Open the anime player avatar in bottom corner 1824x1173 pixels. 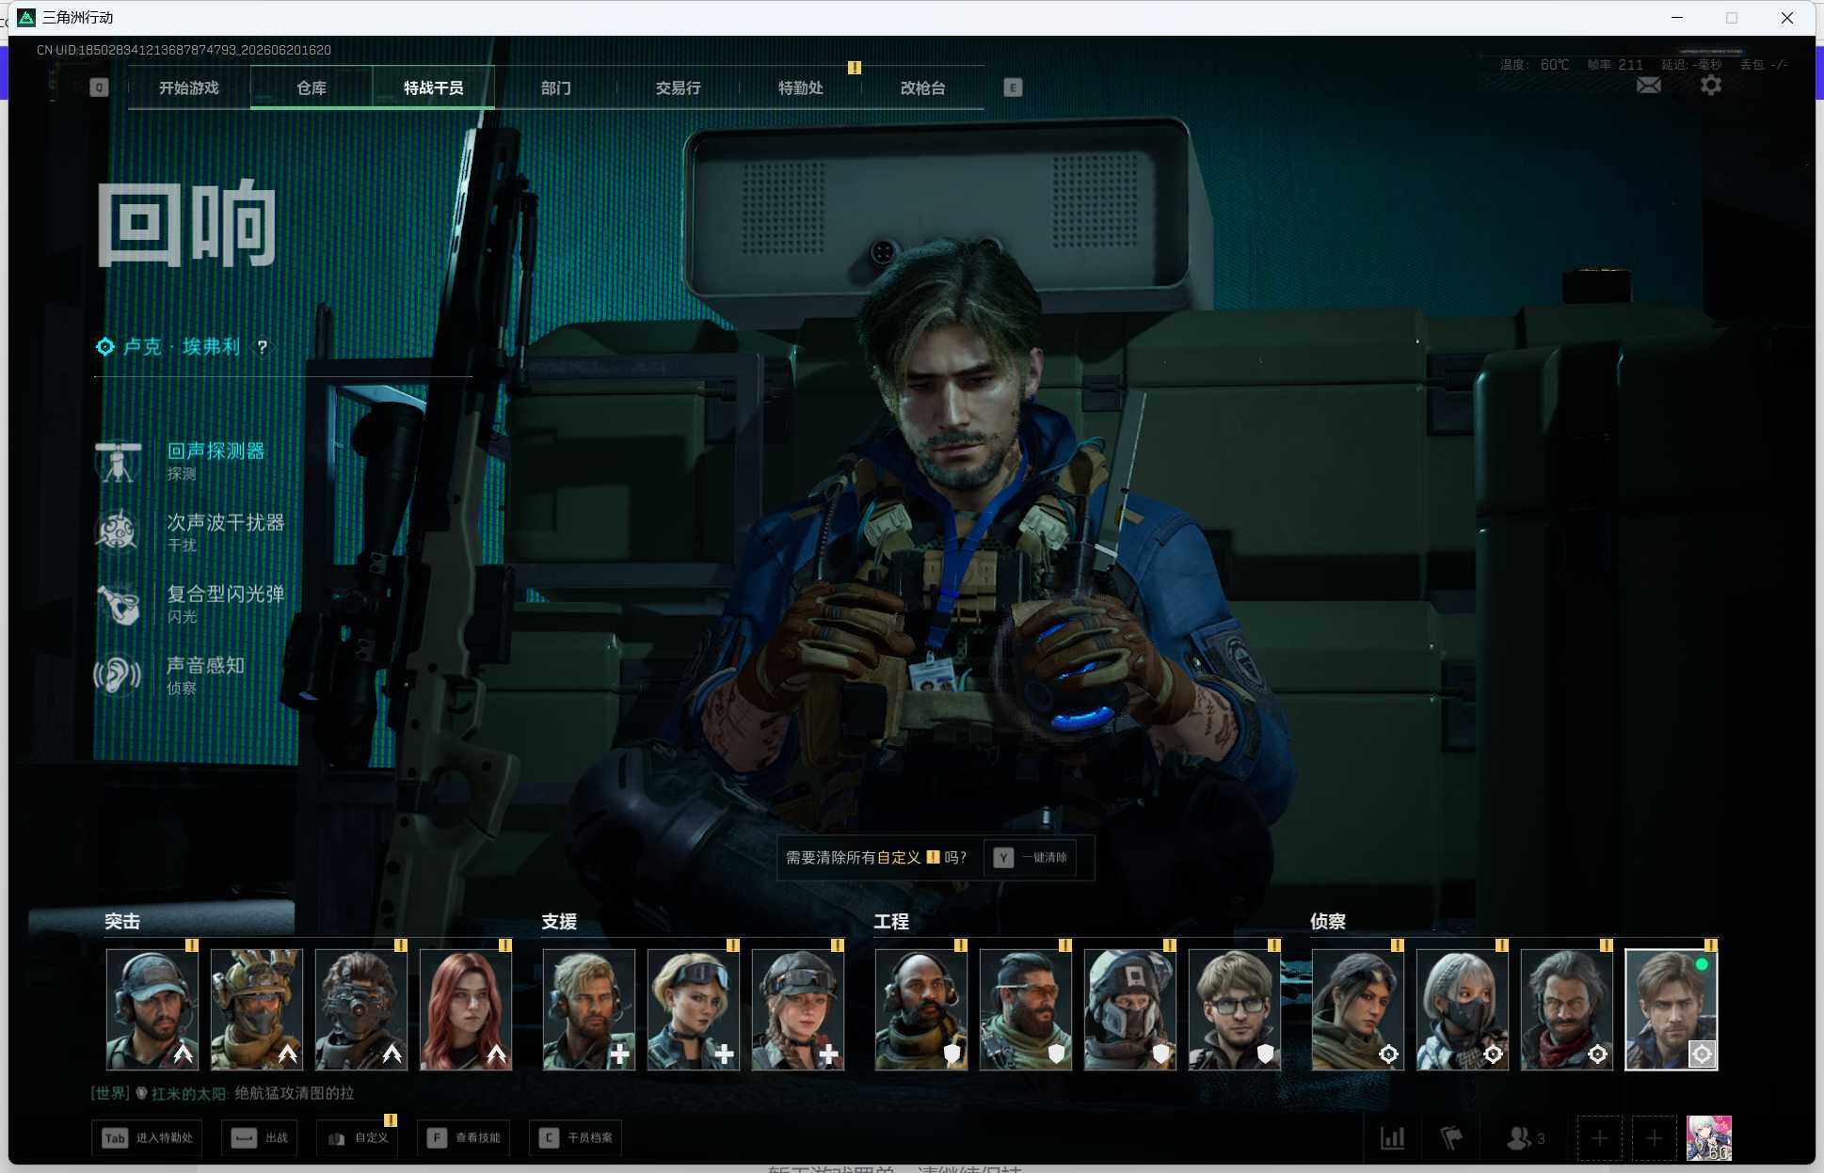(1708, 1138)
